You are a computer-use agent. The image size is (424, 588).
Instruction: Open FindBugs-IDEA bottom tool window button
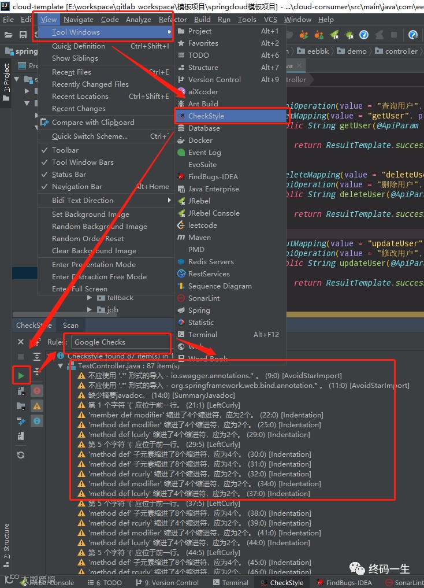click(x=344, y=582)
